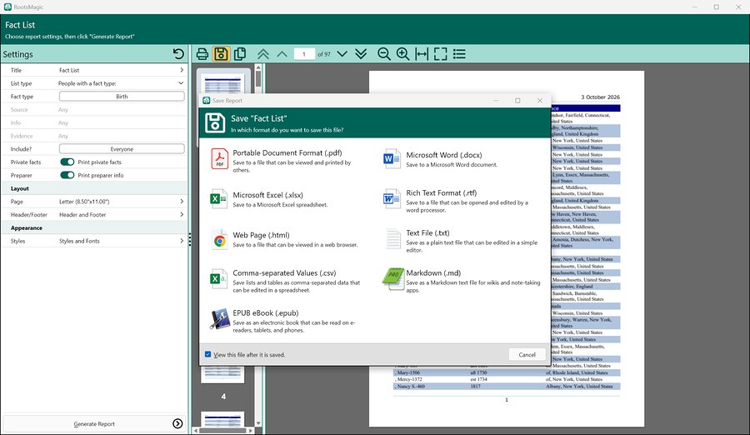
Task: Click the Birth fact type button
Action: click(x=122, y=96)
